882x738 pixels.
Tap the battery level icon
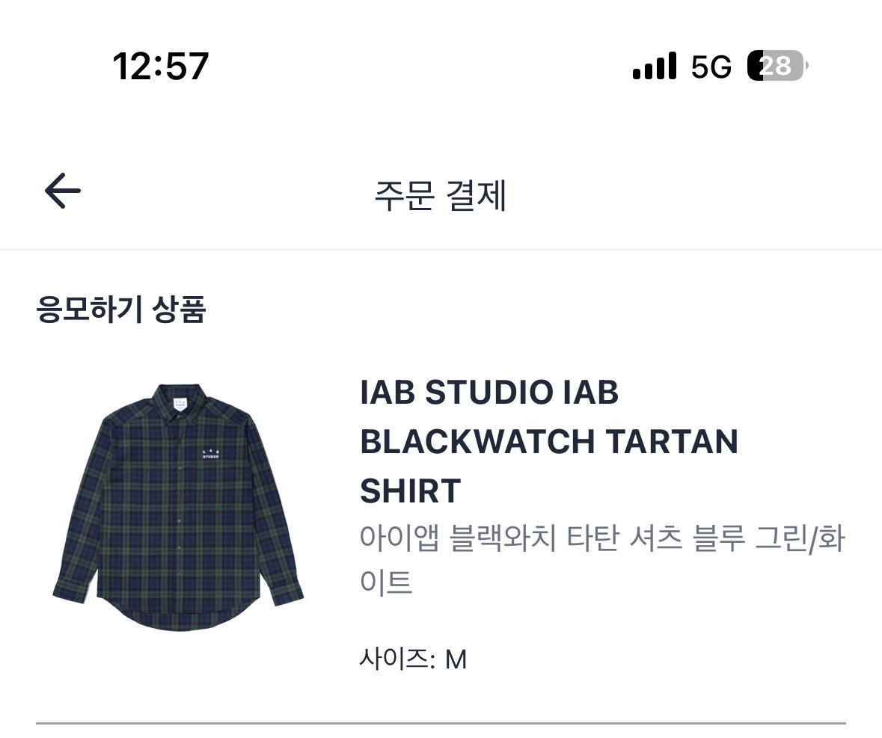pyautogui.click(x=777, y=67)
